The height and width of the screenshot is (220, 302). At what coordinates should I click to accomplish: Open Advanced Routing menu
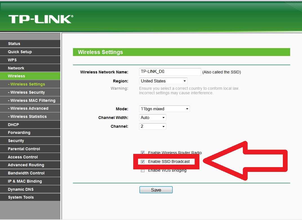tap(30, 165)
